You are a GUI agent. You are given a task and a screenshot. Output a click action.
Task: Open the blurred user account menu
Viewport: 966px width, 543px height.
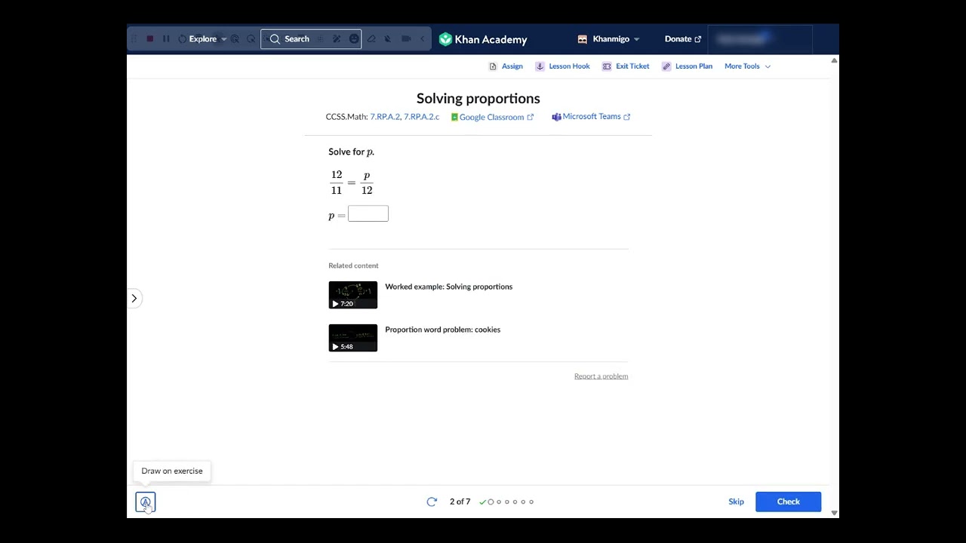(759, 39)
